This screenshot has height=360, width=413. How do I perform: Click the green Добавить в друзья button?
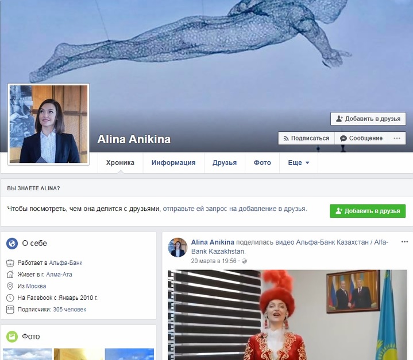click(368, 211)
